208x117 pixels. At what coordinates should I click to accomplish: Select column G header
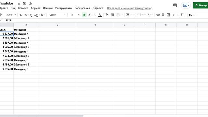click(166, 25)
